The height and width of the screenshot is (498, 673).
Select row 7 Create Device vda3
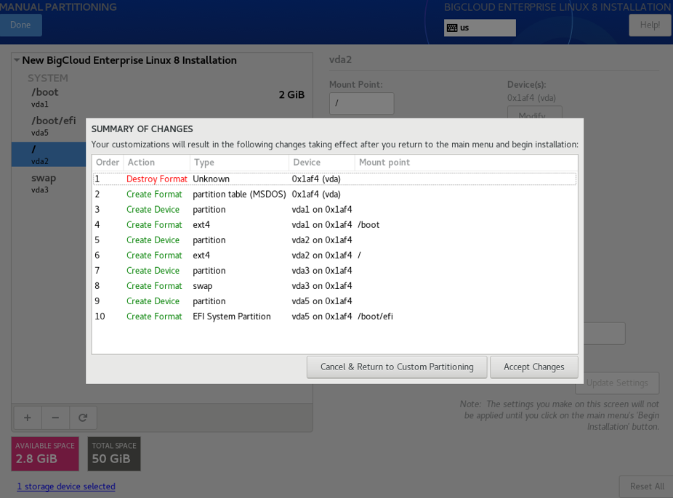tap(335, 271)
